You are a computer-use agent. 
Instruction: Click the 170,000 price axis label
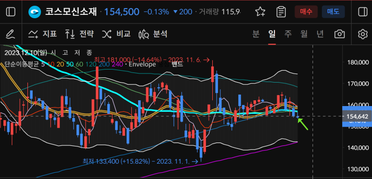[x=358, y=84]
